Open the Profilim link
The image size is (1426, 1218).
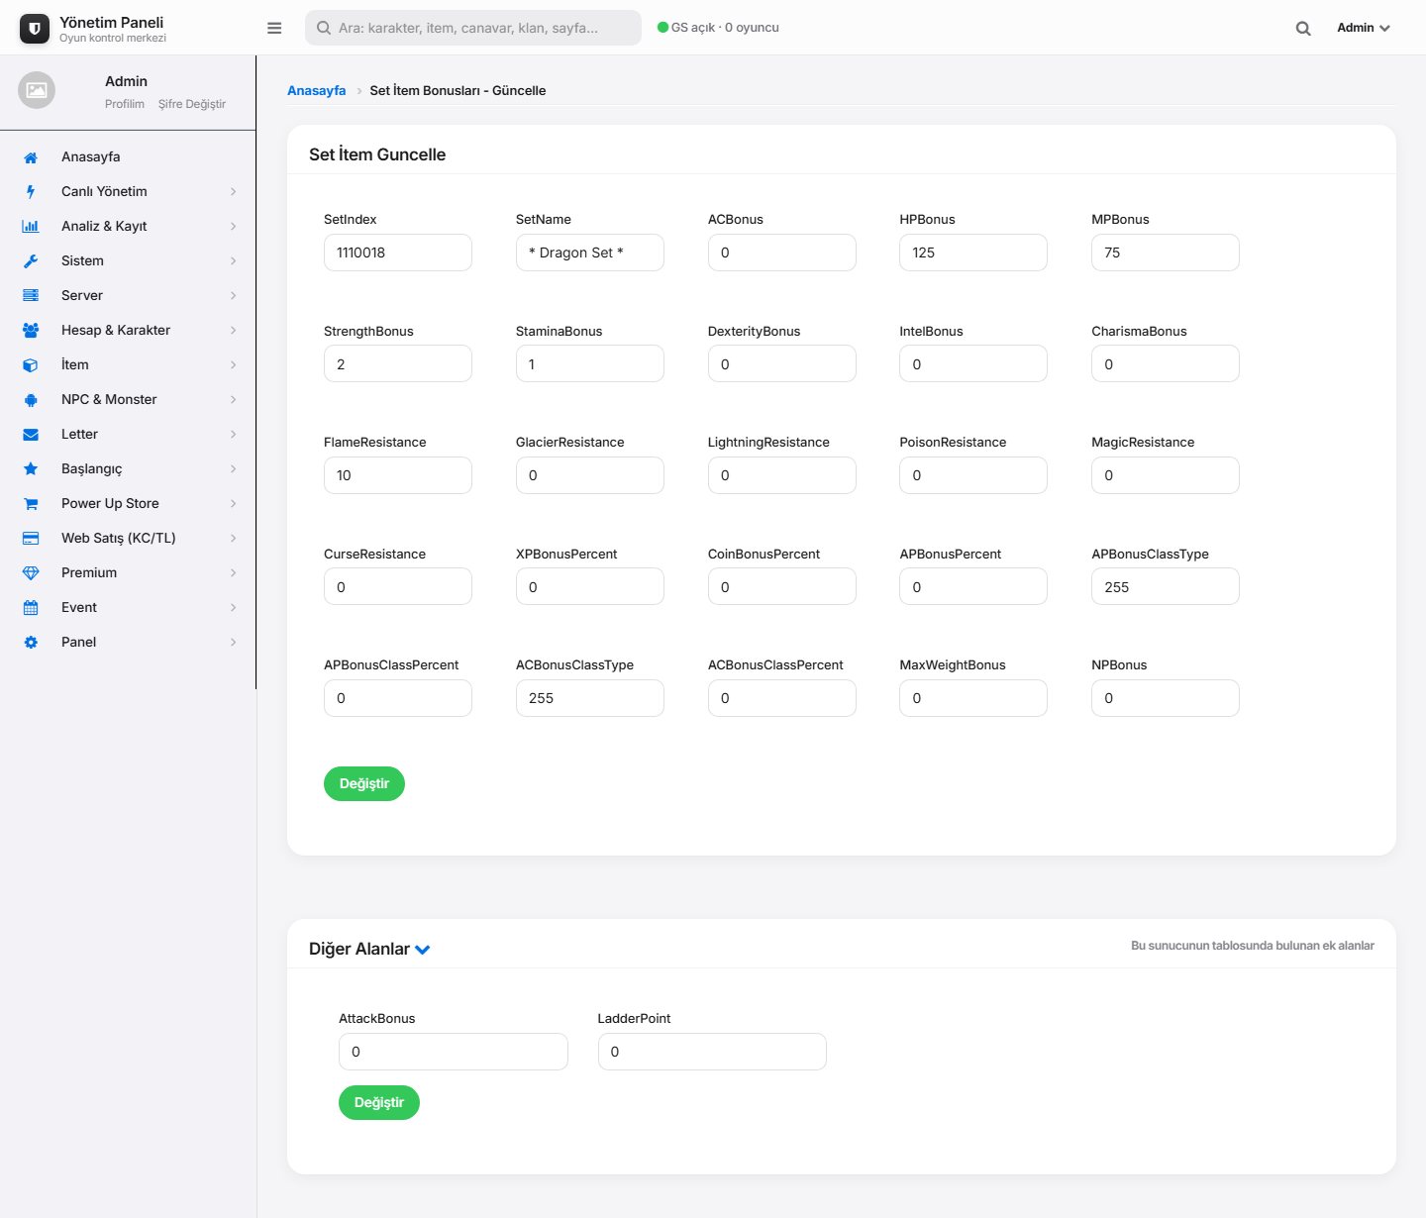pos(125,104)
